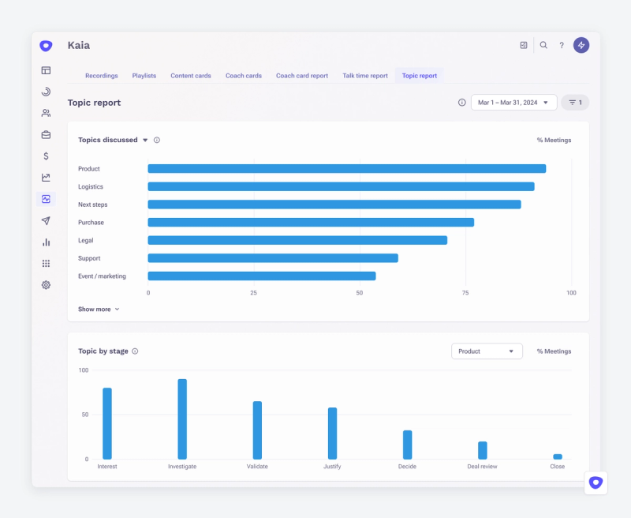Switch to the Content cards tab
The width and height of the screenshot is (631, 518).
tap(191, 76)
